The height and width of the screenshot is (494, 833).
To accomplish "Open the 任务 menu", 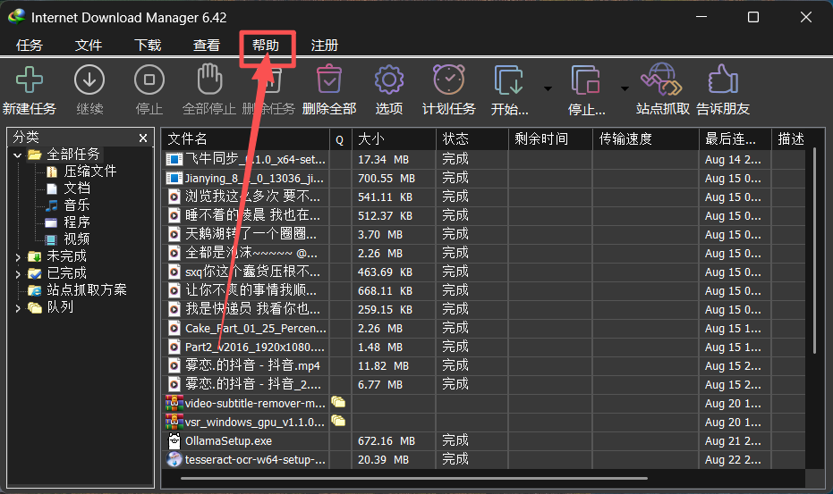I will (30, 46).
